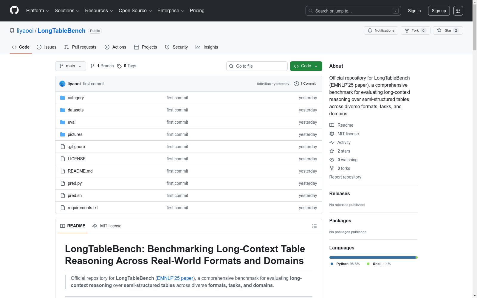Open the pred.sh file name
Image resolution: width=477 pixels, height=298 pixels.
(75, 195)
